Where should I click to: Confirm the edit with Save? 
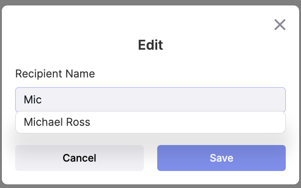pos(221,158)
